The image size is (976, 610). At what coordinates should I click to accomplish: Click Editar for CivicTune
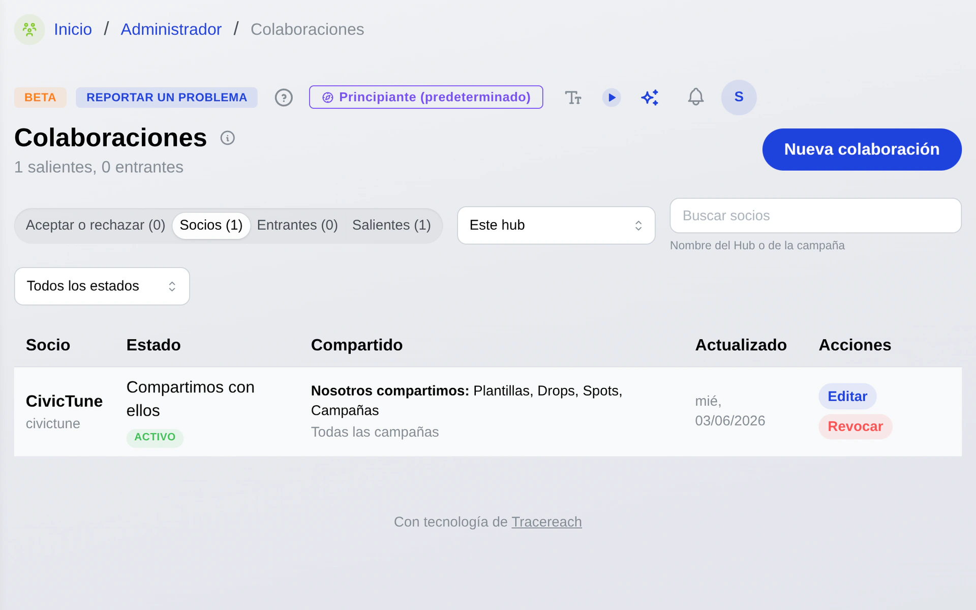coord(847,396)
